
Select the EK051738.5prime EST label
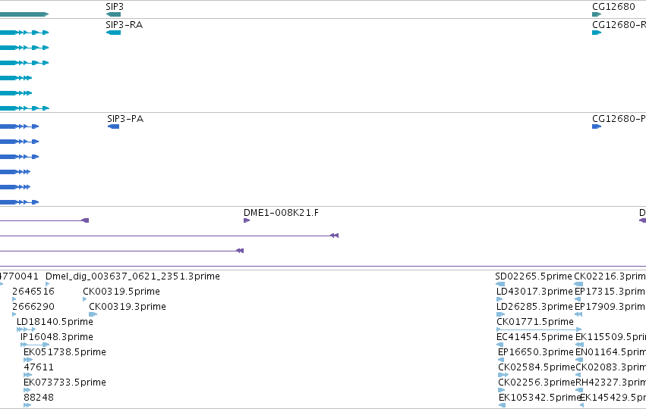[65, 352]
